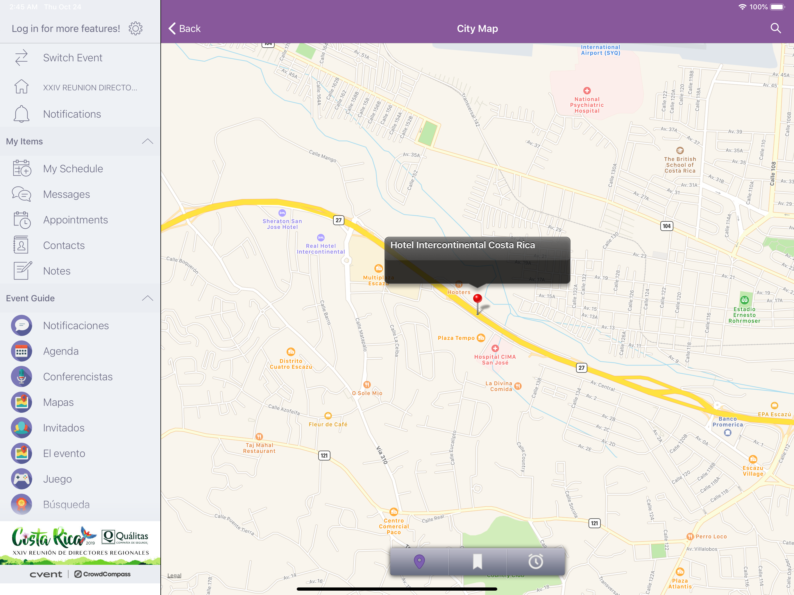Tap cvent CrowdCompass footer logo
Viewport: 794px width, 595px height.
click(80, 574)
